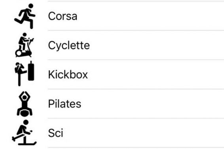Tap the stationary bike rider icon
224x149 pixels.
[24, 45]
